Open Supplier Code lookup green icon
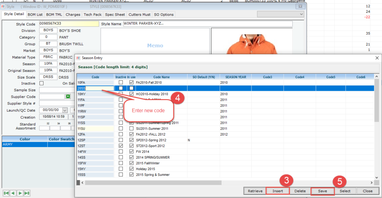 click(x=68, y=96)
